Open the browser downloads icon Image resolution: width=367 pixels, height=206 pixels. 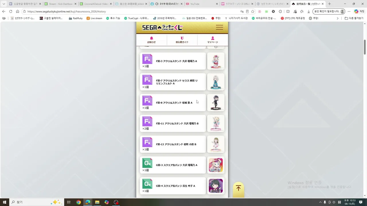[x=309, y=11]
